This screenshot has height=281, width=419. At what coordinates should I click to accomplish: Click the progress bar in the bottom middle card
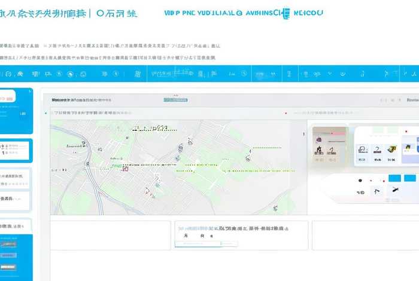[206, 243]
